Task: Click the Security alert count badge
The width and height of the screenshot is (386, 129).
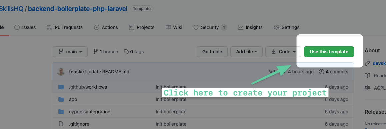Action: [224, 27]
